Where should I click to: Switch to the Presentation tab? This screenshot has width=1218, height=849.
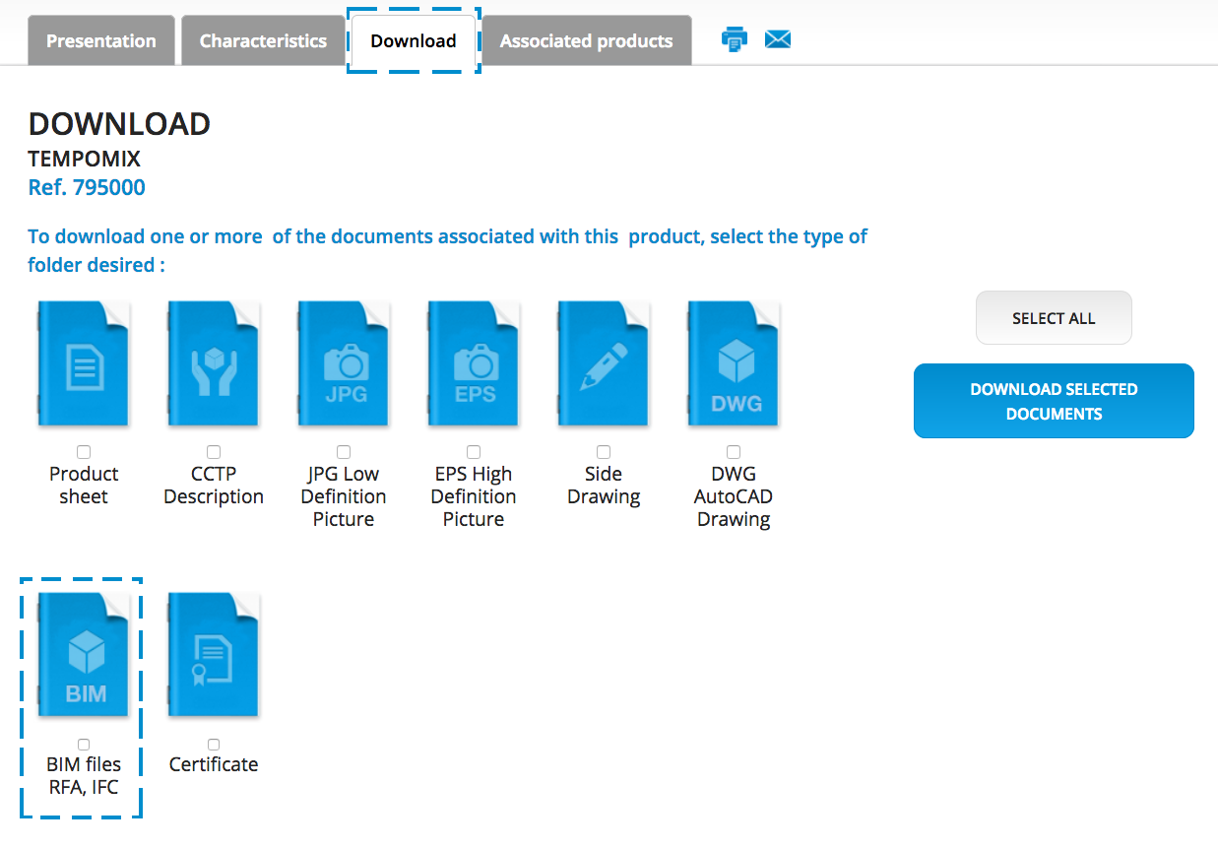pos(101,41)
